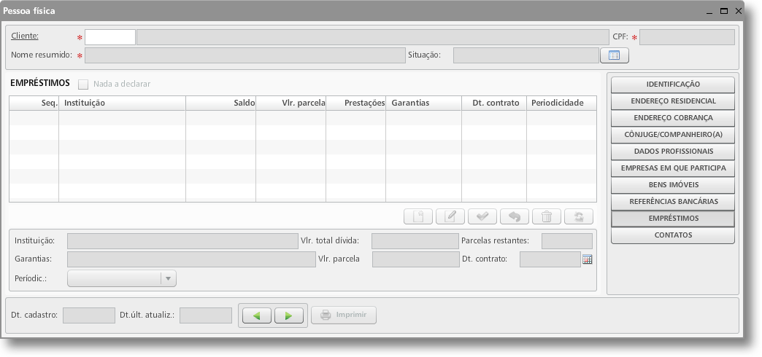Image resolution: width=762 pixels, height=357 pixels.
Task: Click the CPF field
Action: [x=687, y=37]
